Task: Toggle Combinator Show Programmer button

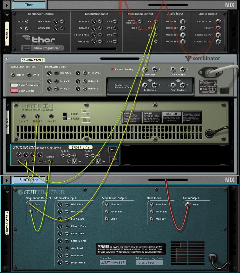Action: coord(14,85)
